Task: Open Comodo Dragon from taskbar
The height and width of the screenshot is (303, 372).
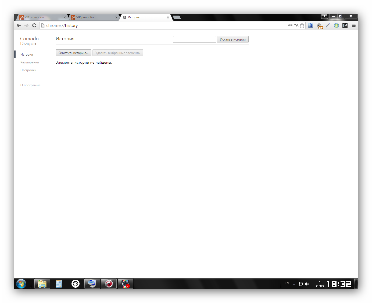Action: click(x=109, y=284)
